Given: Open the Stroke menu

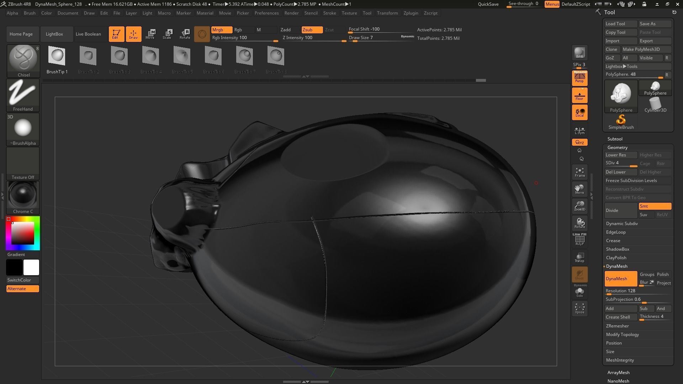Looking at the screenshot, I should pyautogui.click(x=329, y=13).
